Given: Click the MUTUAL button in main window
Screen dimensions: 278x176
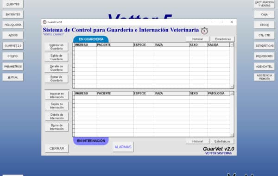Looking at the screenshot, I should click(13, 77).
